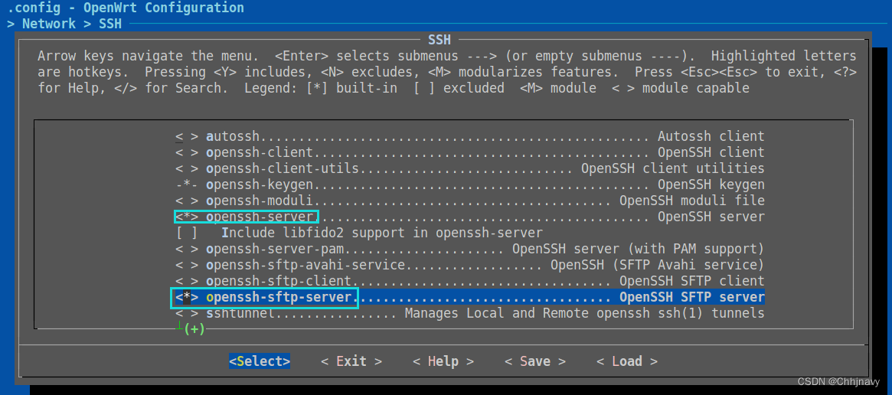Select the autossh package name
The width and height of the screenshot is (892, 395).
233,136
